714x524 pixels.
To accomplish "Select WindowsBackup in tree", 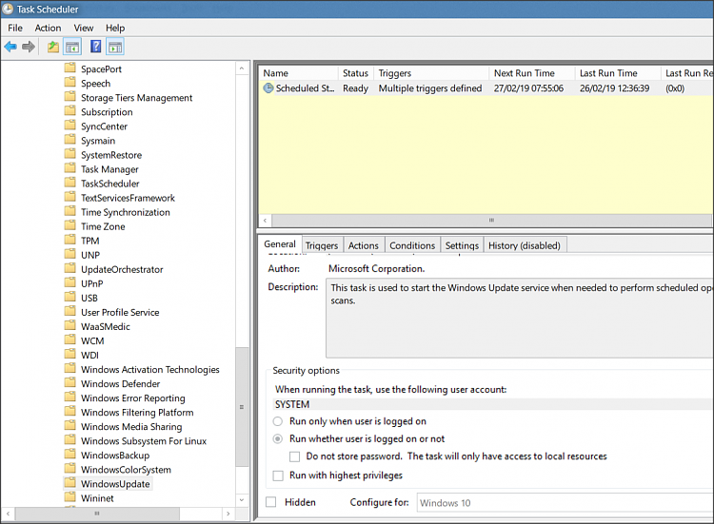I will pos(115,456).
